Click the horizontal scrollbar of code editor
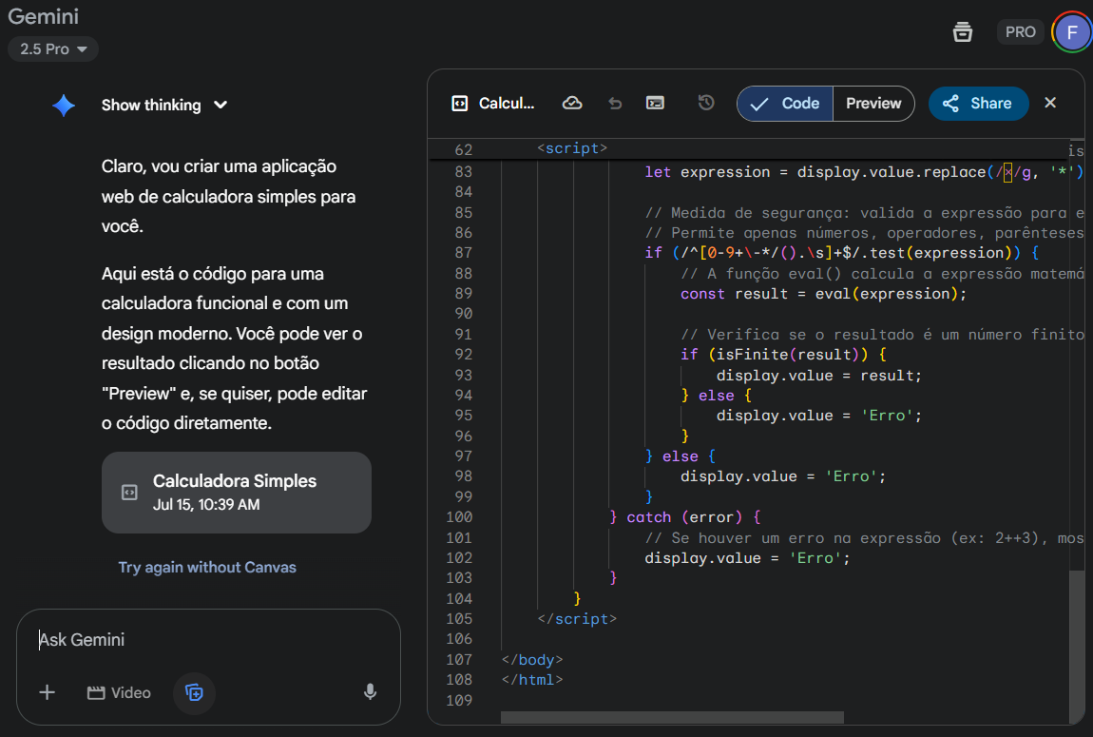 click(672, 717)
